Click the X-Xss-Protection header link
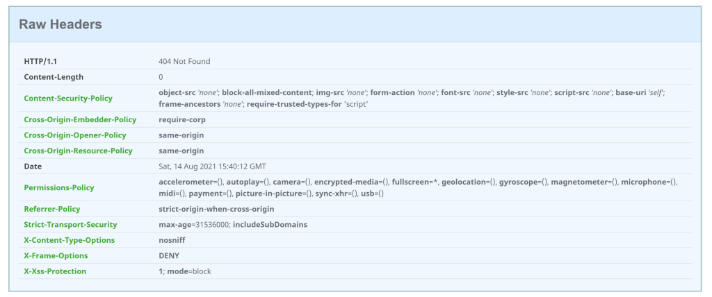This screenshot has height=297, width=712. click(x=55, y=271)
